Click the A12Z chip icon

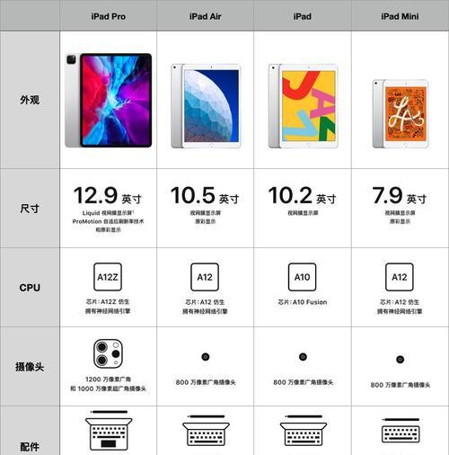point(108,277)
